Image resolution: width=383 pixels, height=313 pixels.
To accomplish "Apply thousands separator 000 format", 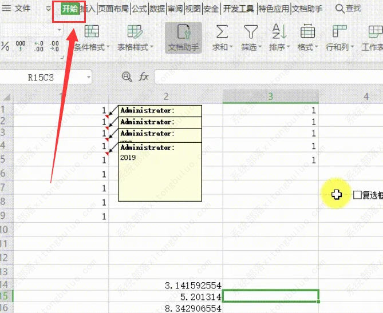I will (x=21, y=46).
